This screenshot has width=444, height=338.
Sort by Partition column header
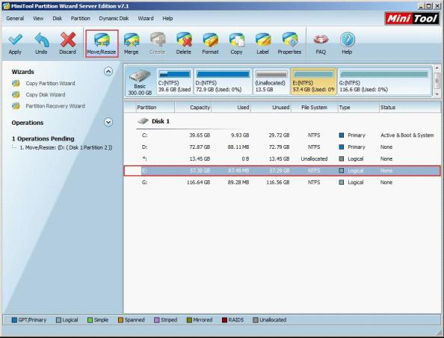click(155, 108)
